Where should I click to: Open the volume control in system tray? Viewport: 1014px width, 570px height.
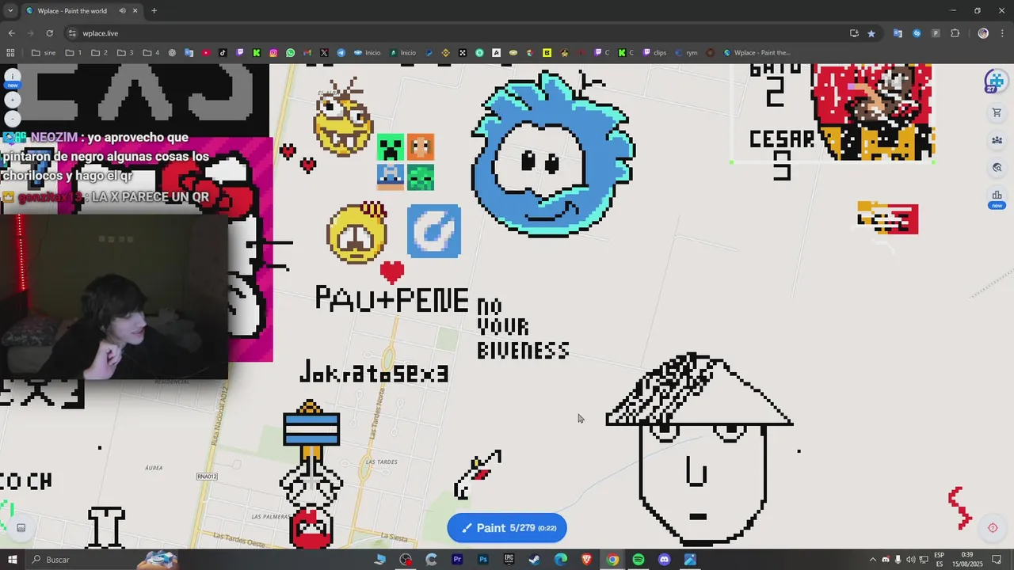click(910, 560)
